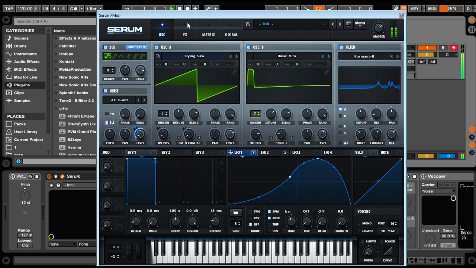Click the ENV1 zoom magnifier icon
The height and width of the screenshot is (268, 476).
click(221, 184)
